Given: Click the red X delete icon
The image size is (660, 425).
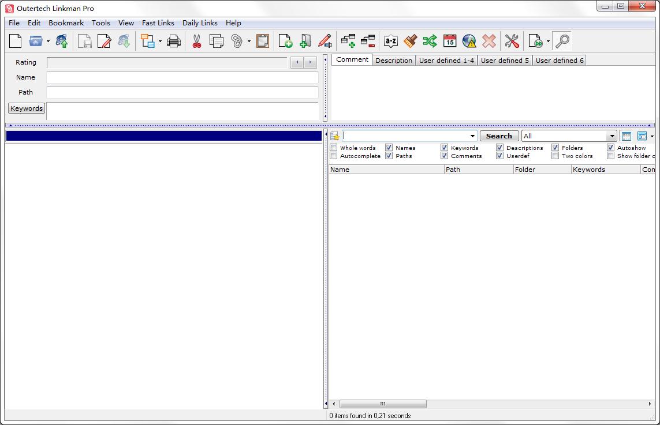Looking at the screenshot, I should coord(489,41).
